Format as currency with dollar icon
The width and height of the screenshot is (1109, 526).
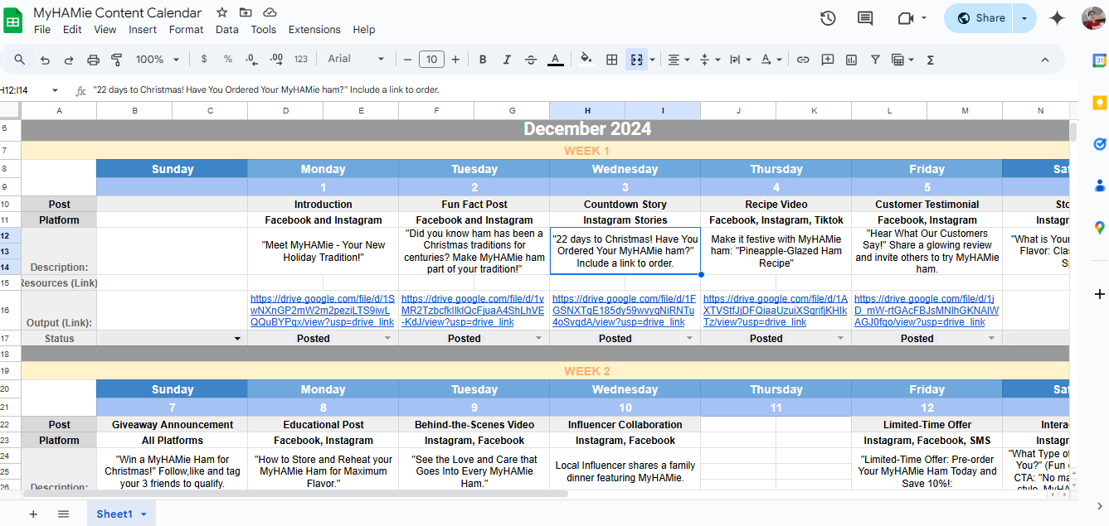pyautogui.click(x=204, y=60)
